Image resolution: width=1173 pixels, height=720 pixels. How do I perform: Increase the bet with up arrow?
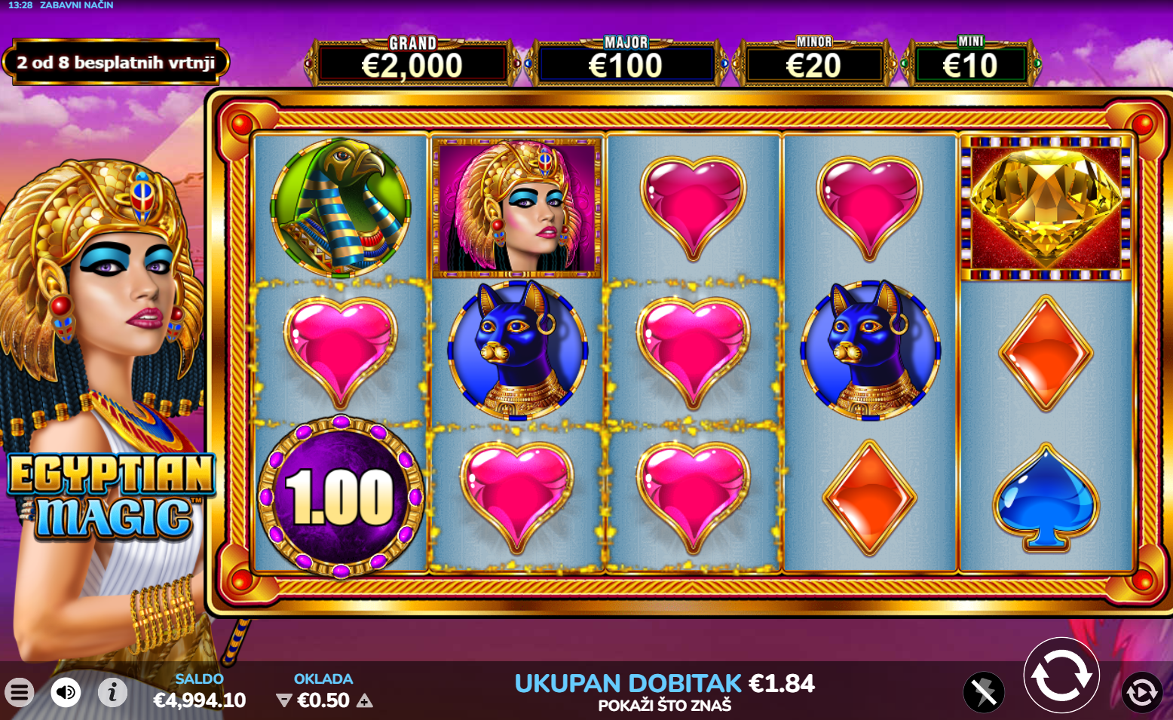(365, 701)
